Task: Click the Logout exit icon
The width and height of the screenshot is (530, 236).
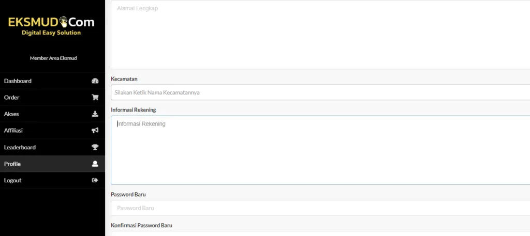Action: (x=95, y=180)
